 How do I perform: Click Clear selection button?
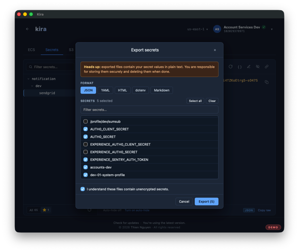[x=212, y=101]
